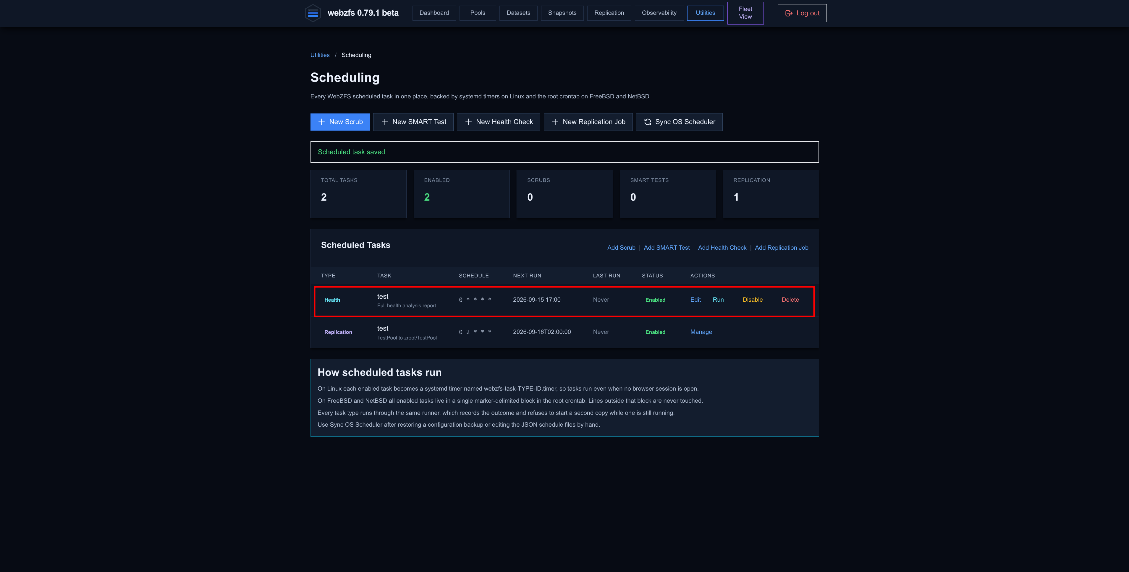Follow the Add SMART Test link
The image size is (1129, 572).
(x=666, y=248)
